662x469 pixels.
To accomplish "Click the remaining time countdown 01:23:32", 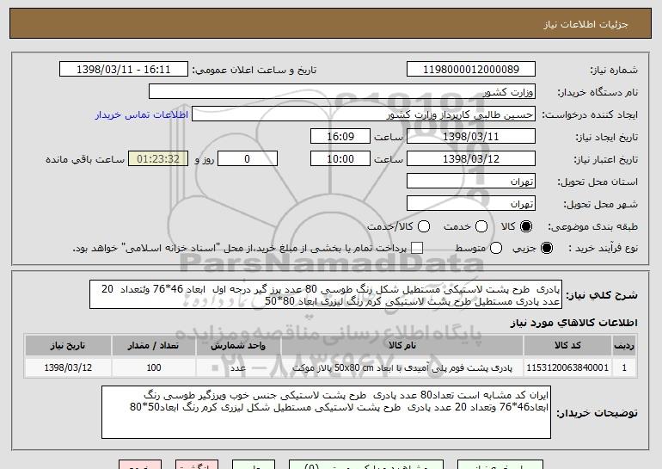I will coord(158,159).
